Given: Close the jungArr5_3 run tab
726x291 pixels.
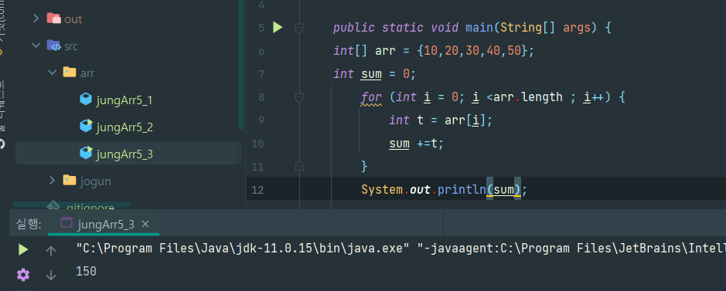Looking at the screenshot, I should click(145, 224).
